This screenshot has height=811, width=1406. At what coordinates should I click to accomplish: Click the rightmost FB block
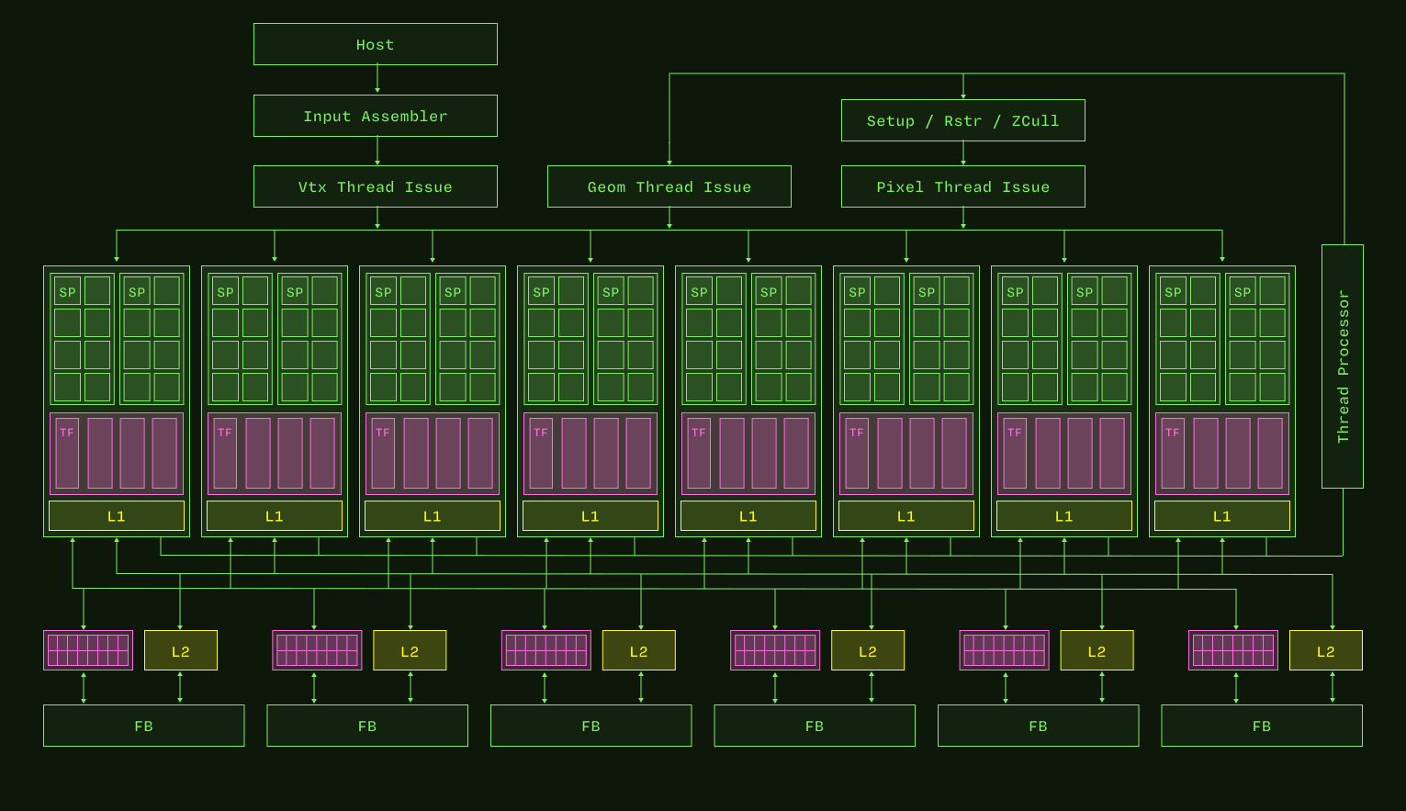1262,726
